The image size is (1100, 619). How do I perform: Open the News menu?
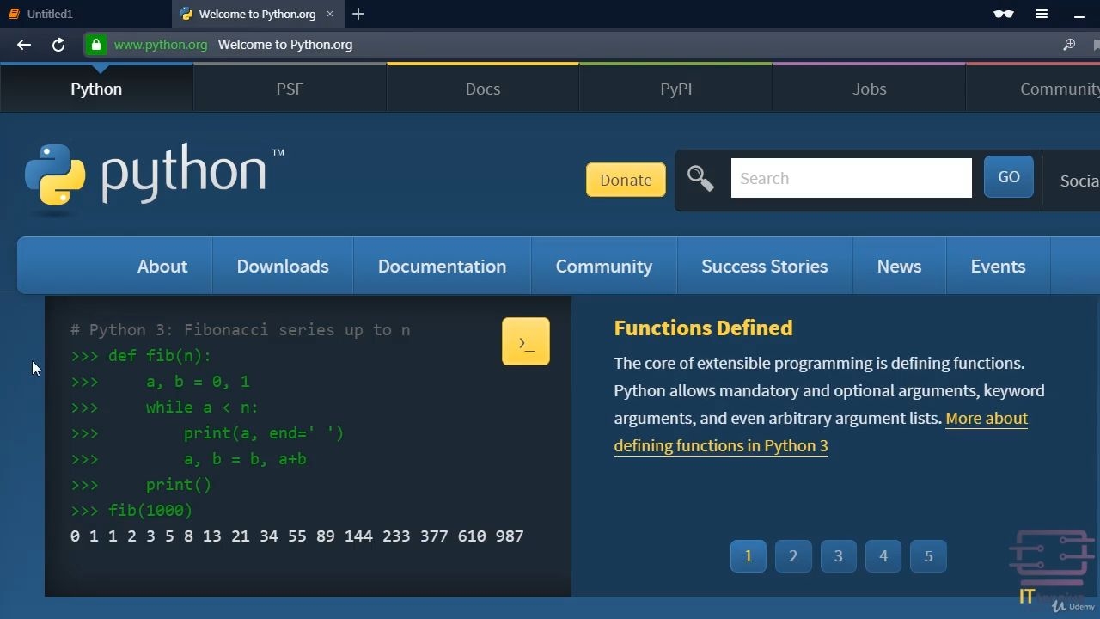click(x=899, y=267)
